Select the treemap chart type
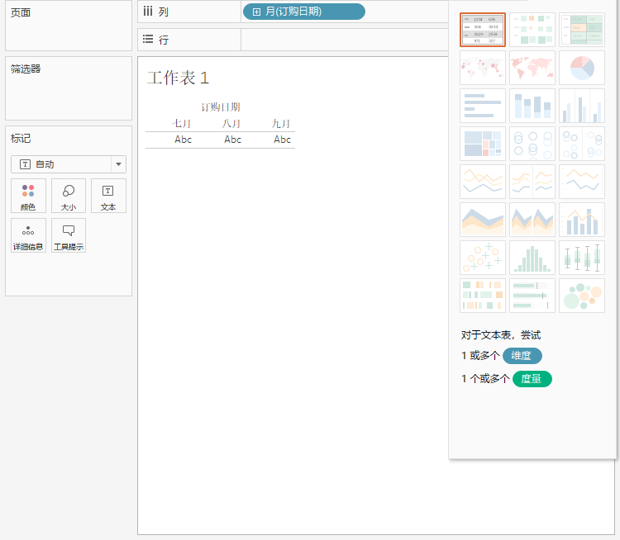Viewport: 620px width, 540px height. 483,144
